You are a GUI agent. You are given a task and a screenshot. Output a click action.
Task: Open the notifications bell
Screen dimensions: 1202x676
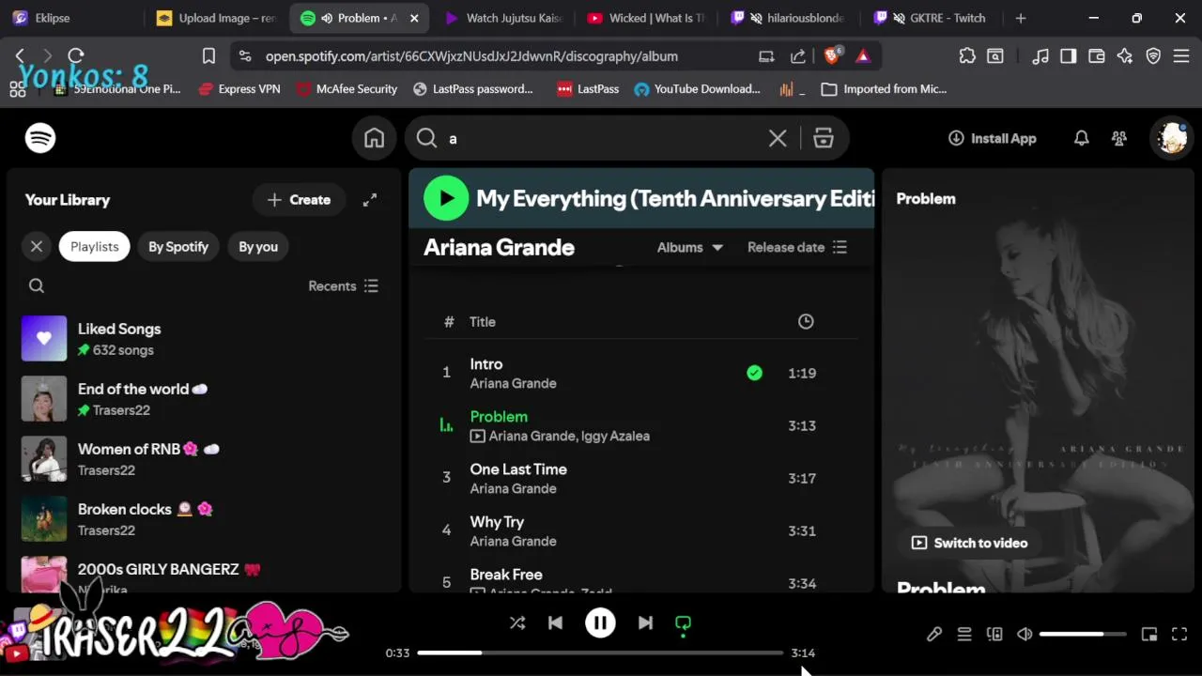pos(1082,138)
